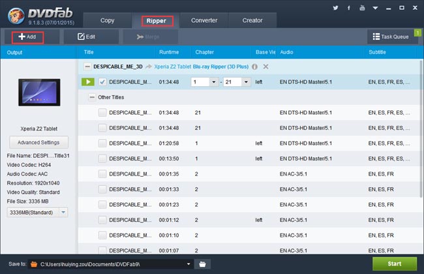Check the second Other Titles 01:34:48 checkbox

point(102,128)
